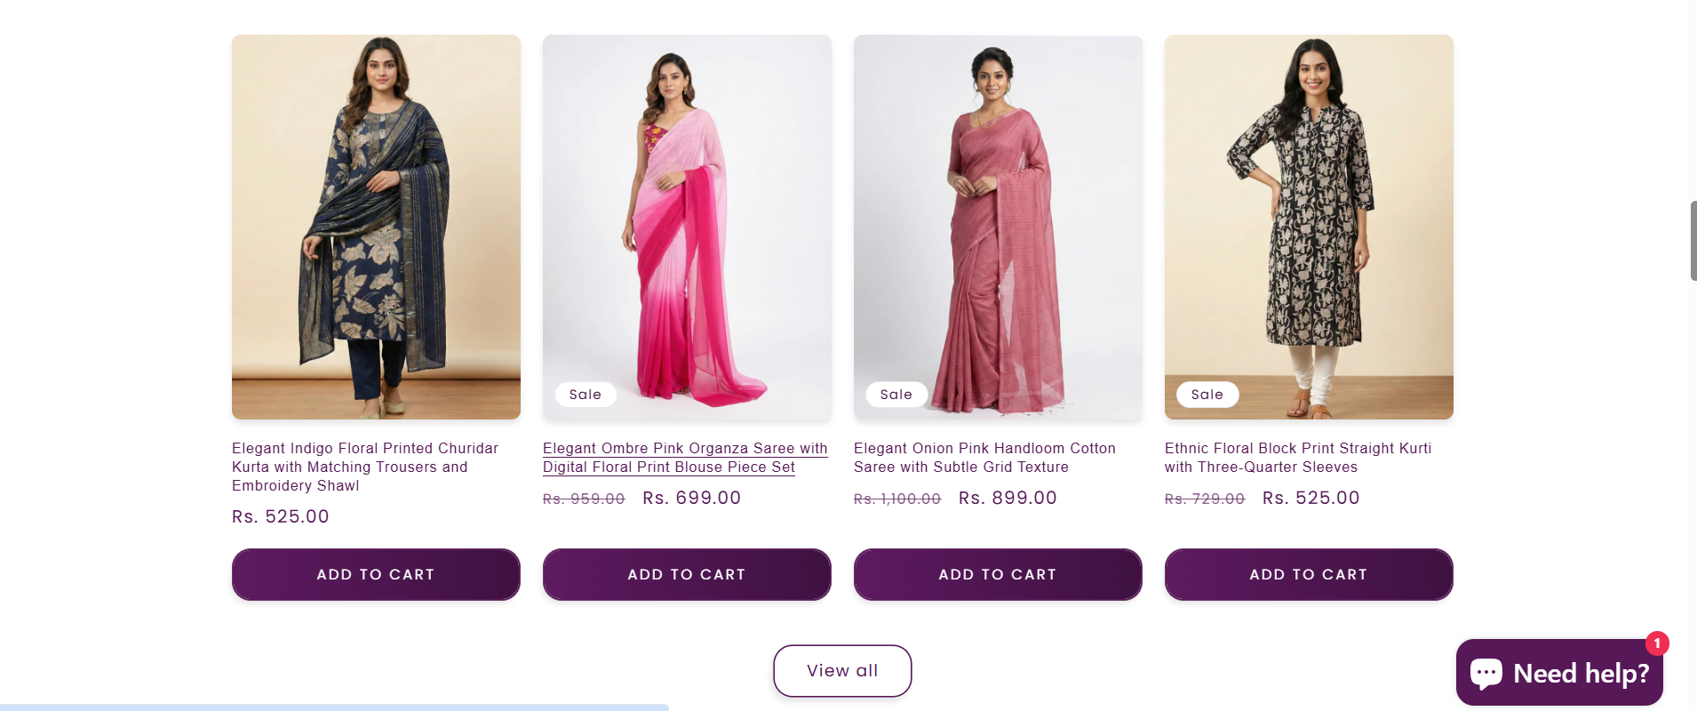Click Sale badge on block print kurti
This screenshot has width=1697, height=711.
(x=1207, y=395)
